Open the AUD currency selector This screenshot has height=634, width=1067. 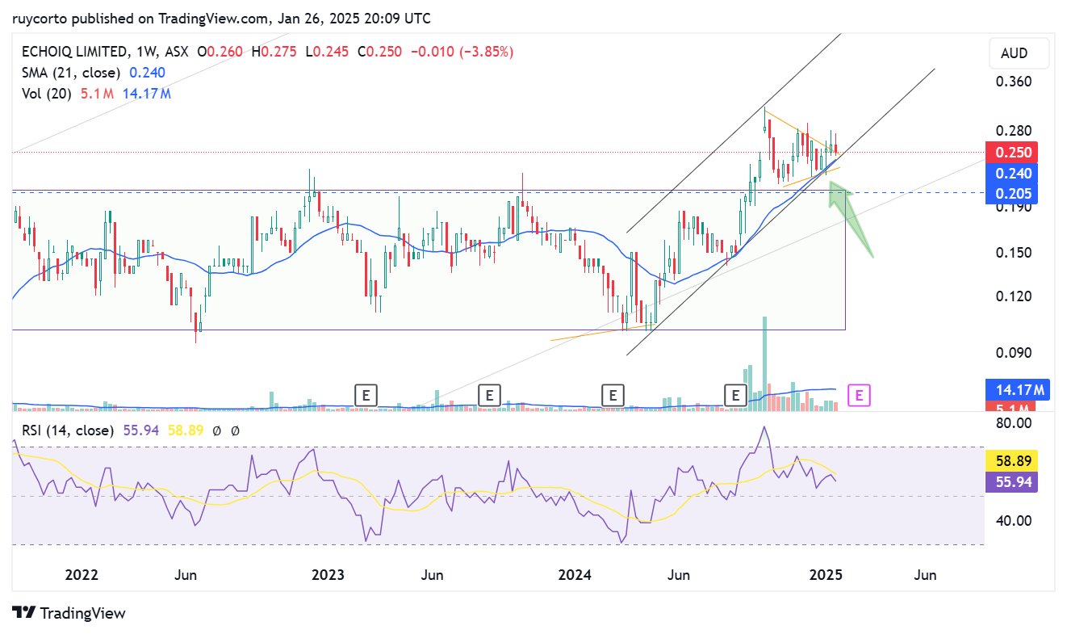(x=1019, y=53)
